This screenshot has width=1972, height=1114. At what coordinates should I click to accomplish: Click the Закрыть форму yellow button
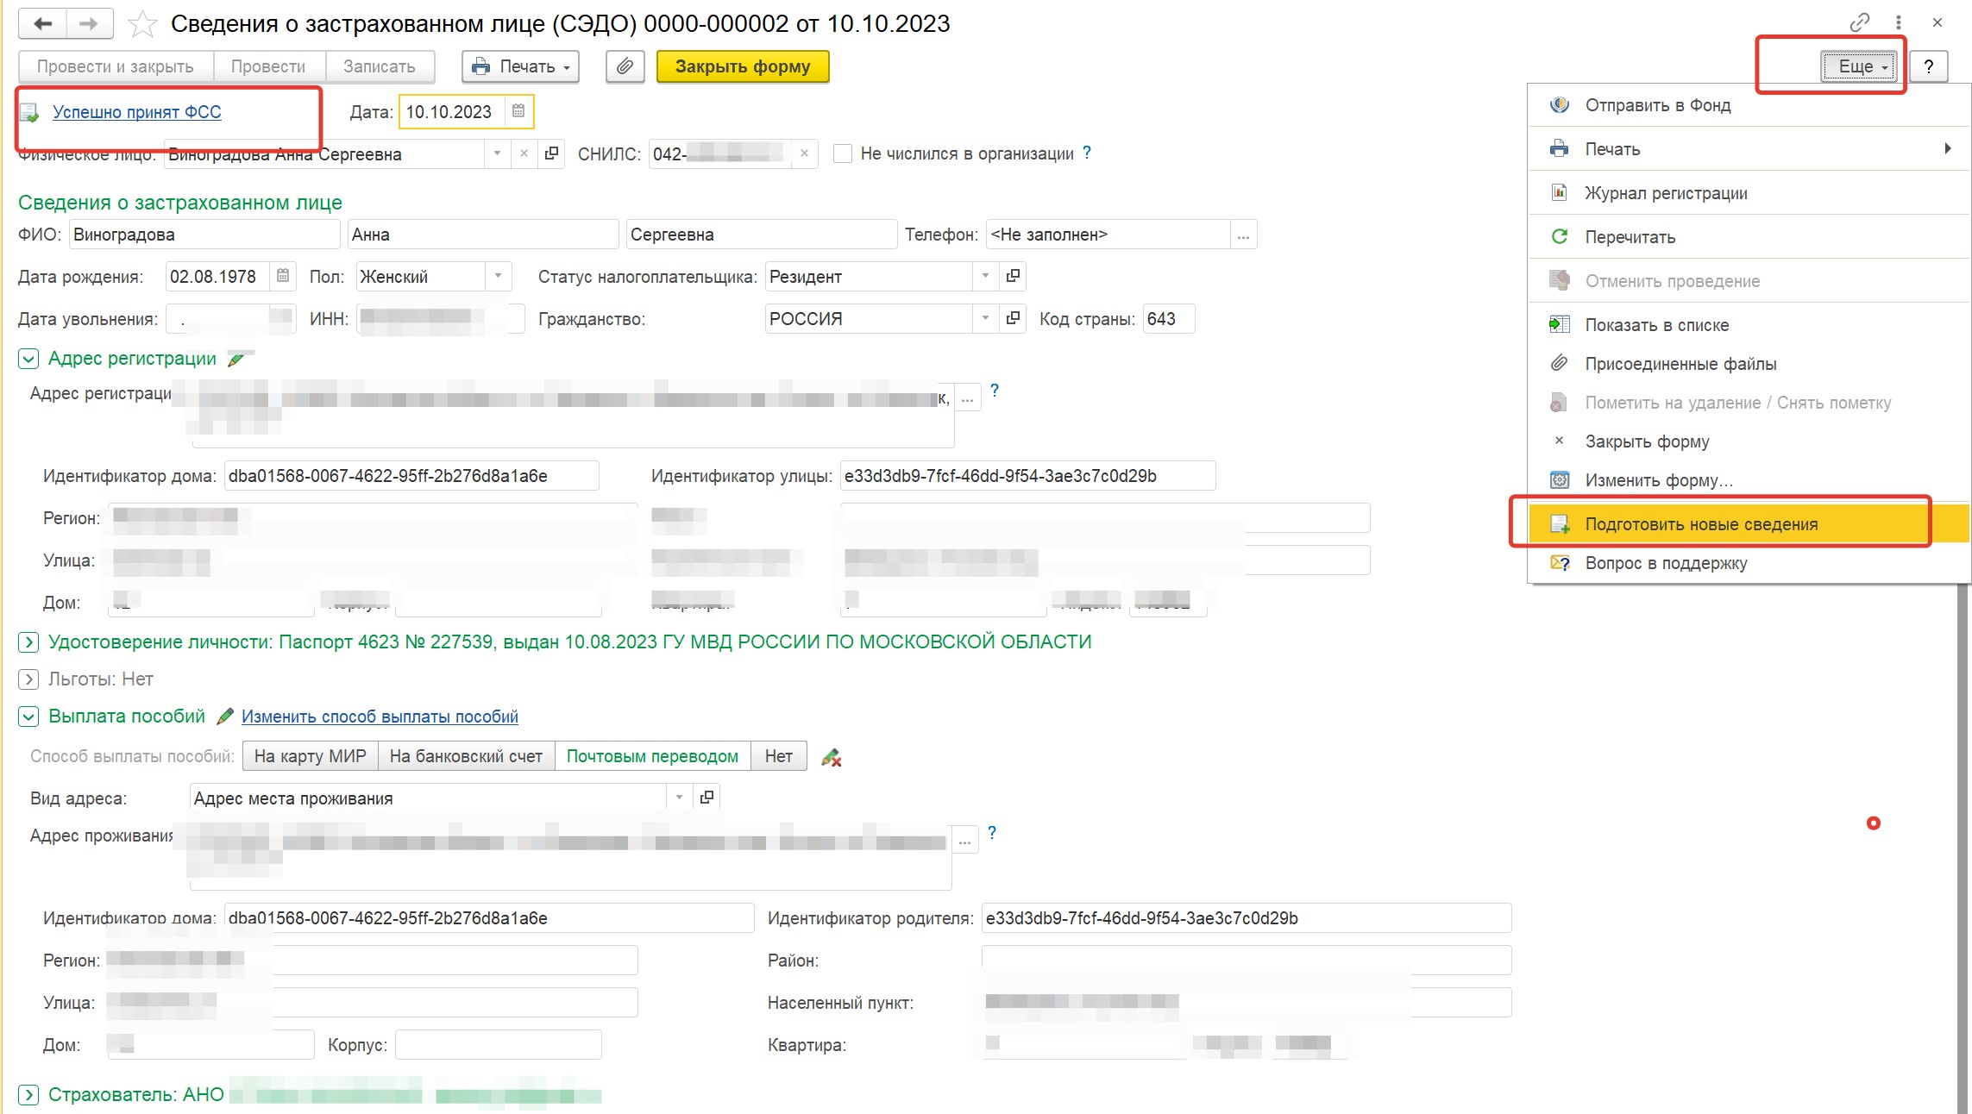pos(742,66)
